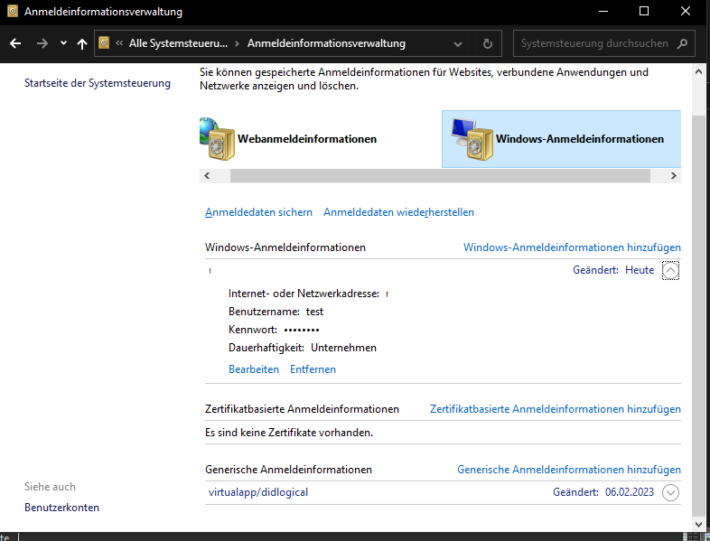Viewport: 710px width, 541px height.
Task: Click 'Es sind keine Zertifikate vorhanden.' text
Action: (x=289, y=433)
